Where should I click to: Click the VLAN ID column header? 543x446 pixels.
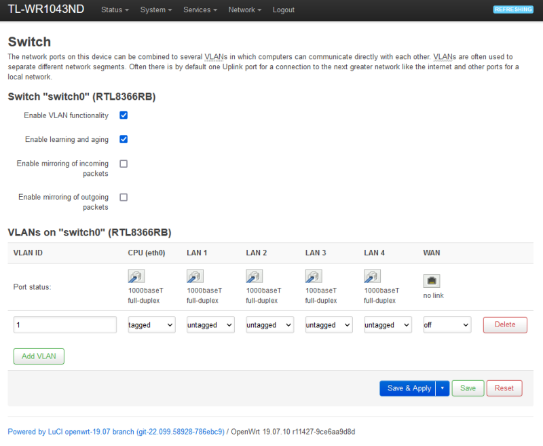[x=28, y=253]
